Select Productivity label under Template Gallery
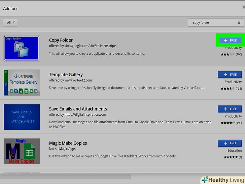Image resolution: width=245 pixels, height=184 pixels. point(233,82)
